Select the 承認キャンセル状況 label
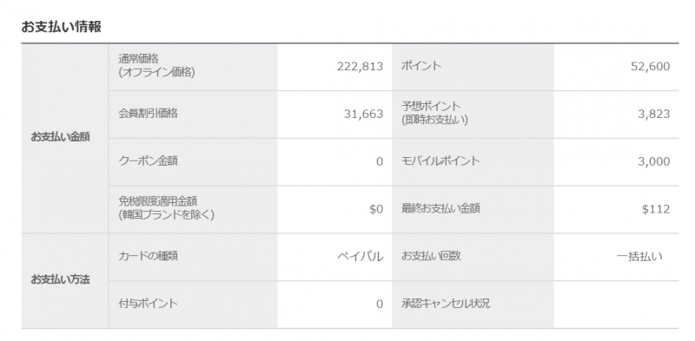 point(446,304)
